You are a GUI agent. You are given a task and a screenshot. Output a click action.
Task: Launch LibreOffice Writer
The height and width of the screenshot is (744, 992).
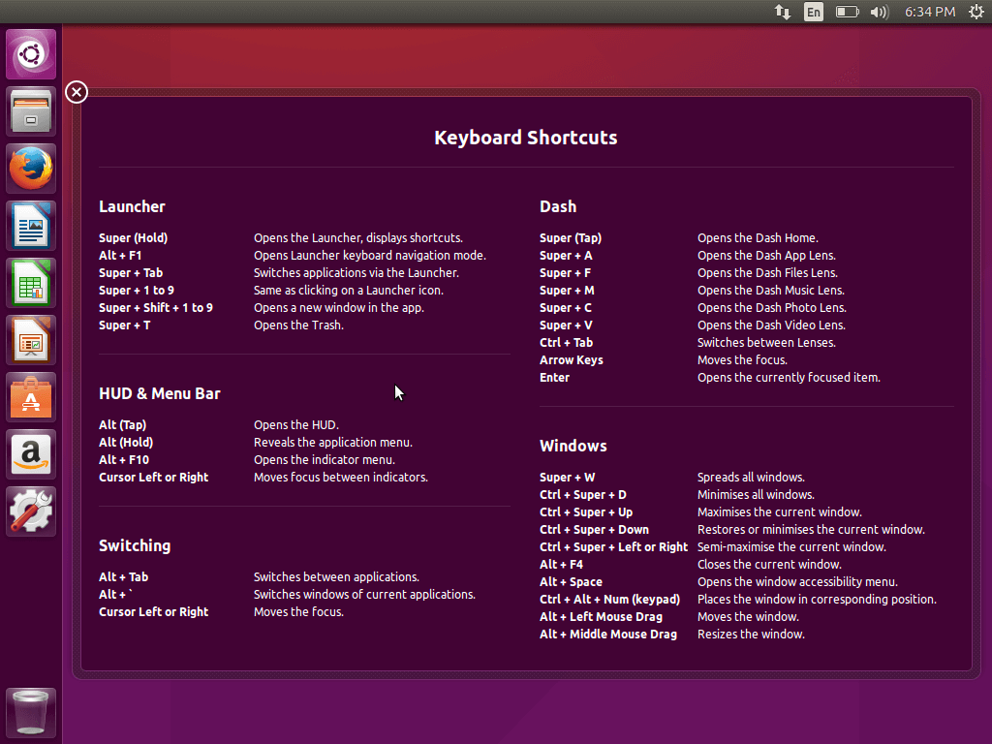click(32, 226)
